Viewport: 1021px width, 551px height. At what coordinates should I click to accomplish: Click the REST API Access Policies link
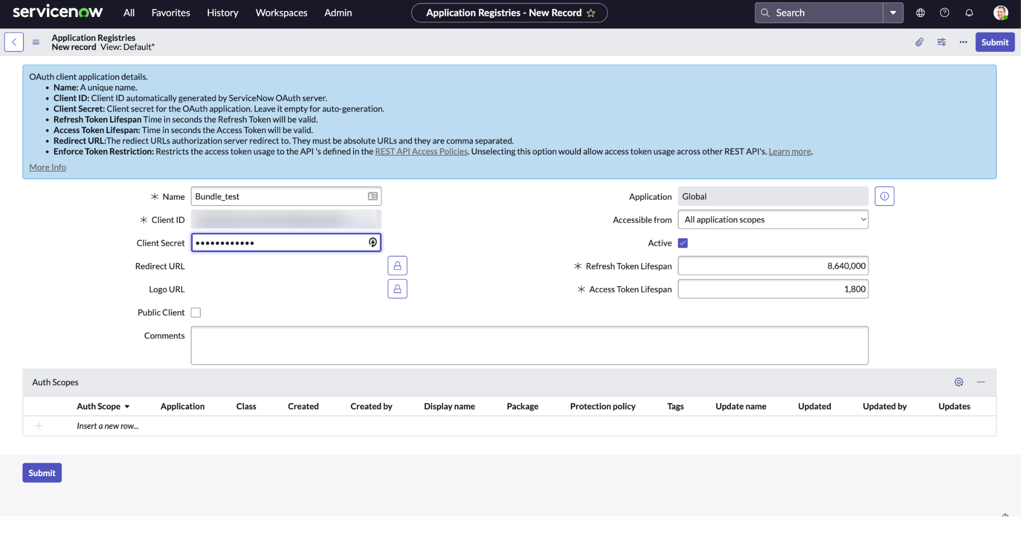[x=421, y=152]
